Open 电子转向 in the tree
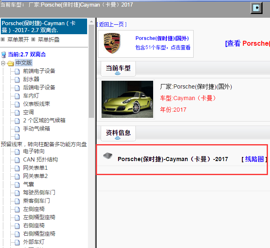Viewport: 270px width, 248px height. point(34,152)
